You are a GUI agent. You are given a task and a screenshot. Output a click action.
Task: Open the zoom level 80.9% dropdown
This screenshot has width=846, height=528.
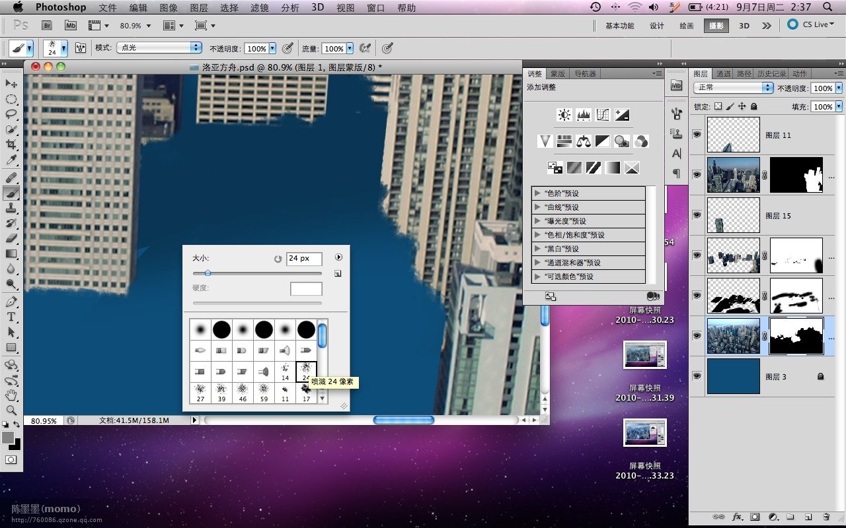(x=148, y=26)
